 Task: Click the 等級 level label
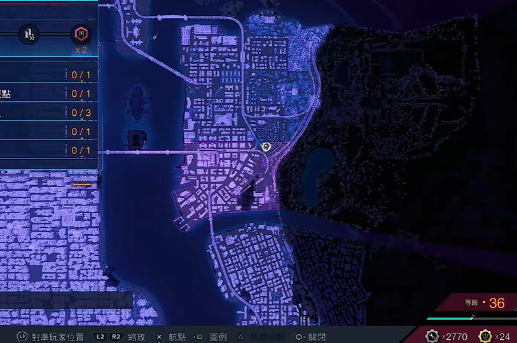(471, 302)
